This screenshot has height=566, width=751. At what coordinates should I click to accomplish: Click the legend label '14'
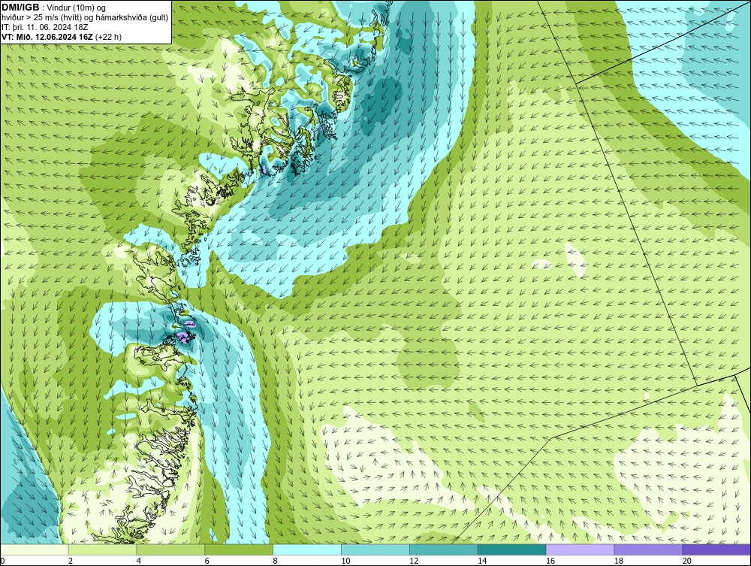tap(482, 561)
